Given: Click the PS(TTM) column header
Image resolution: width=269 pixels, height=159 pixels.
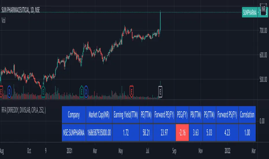Looking at the screenshot, I should (209, 115).
